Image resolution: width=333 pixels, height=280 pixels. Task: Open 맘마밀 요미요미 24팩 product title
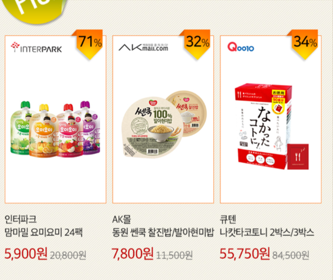pos(44,232)
